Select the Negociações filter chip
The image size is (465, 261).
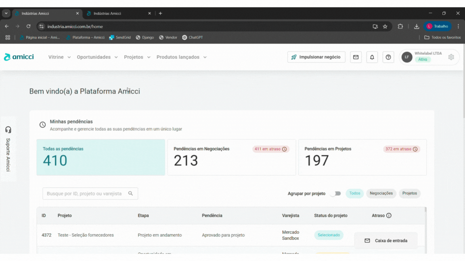point(381,193)
